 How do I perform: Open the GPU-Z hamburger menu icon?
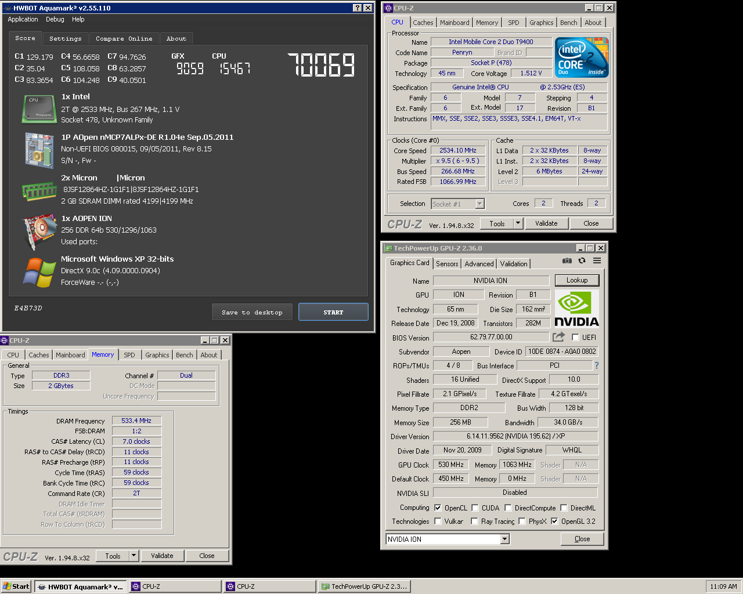pos(597,261)
